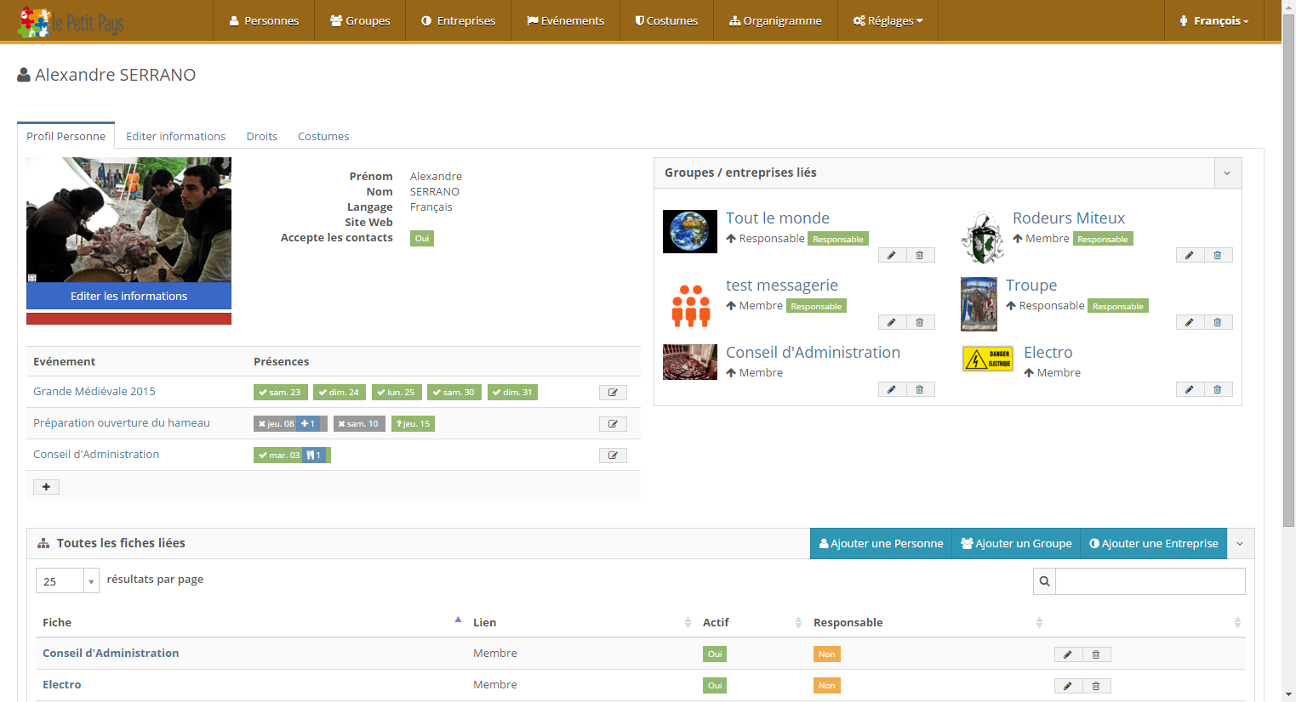This screenshot has height=702, width=1296.
Task: Sort table by Fiche column
Action: click(x=251, y=622)
